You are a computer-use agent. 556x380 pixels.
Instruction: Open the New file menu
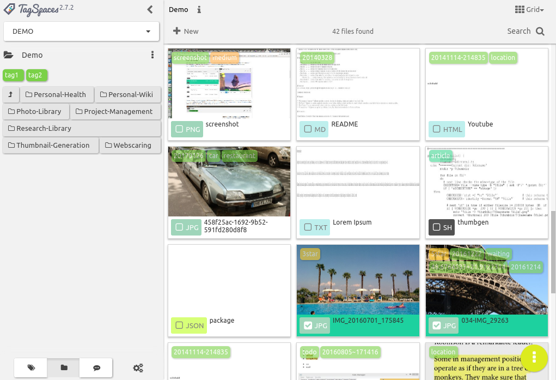tap(186, 31)
